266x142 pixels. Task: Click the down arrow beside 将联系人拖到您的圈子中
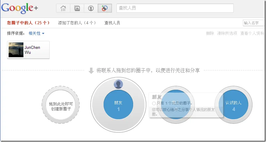point(91,71)
